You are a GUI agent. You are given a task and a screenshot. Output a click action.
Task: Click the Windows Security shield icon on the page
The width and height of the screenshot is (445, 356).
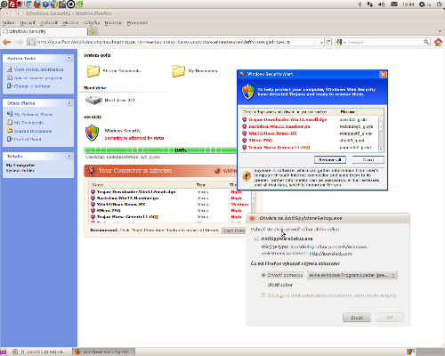pos(93,133)
